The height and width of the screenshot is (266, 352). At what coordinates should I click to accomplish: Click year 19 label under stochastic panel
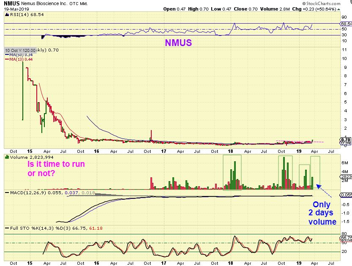299,263
